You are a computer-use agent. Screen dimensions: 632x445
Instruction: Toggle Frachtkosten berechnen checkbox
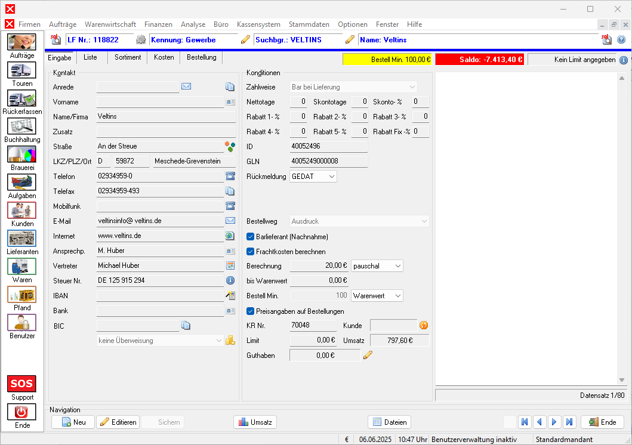coord(251,252)
